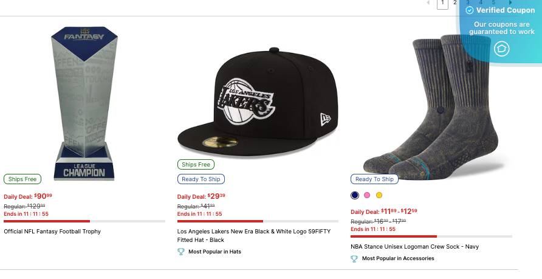Choose the pink sock color option
Screen dimensions: 542x279
(x=367, y=195)
